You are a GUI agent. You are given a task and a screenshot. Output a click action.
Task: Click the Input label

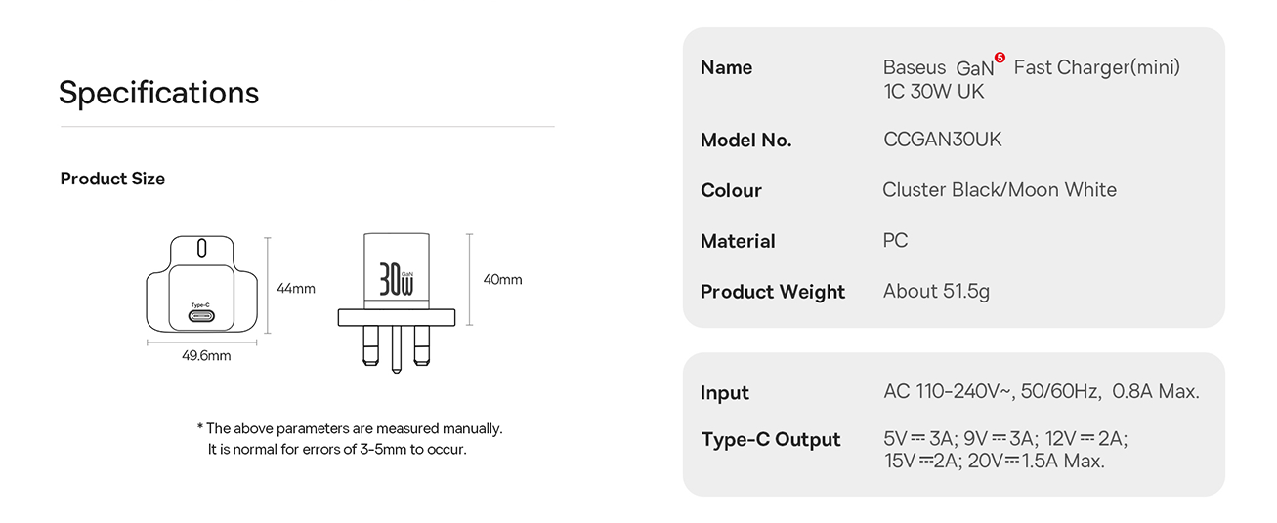tap(724, 393)
